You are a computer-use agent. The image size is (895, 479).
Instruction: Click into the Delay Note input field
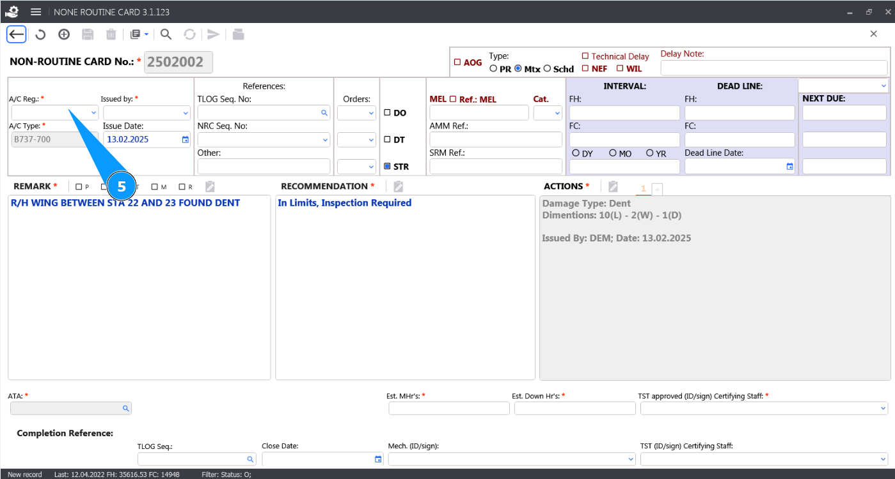773,68
